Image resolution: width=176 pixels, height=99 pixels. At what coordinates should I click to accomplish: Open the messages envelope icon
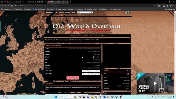click(56, 12)
